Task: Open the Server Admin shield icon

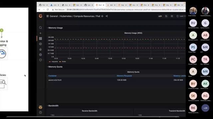Action: coord(41,60)
